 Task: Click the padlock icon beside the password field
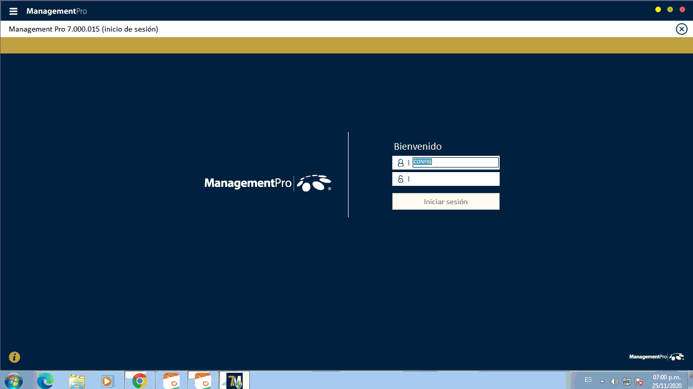(x=400, y=179)
